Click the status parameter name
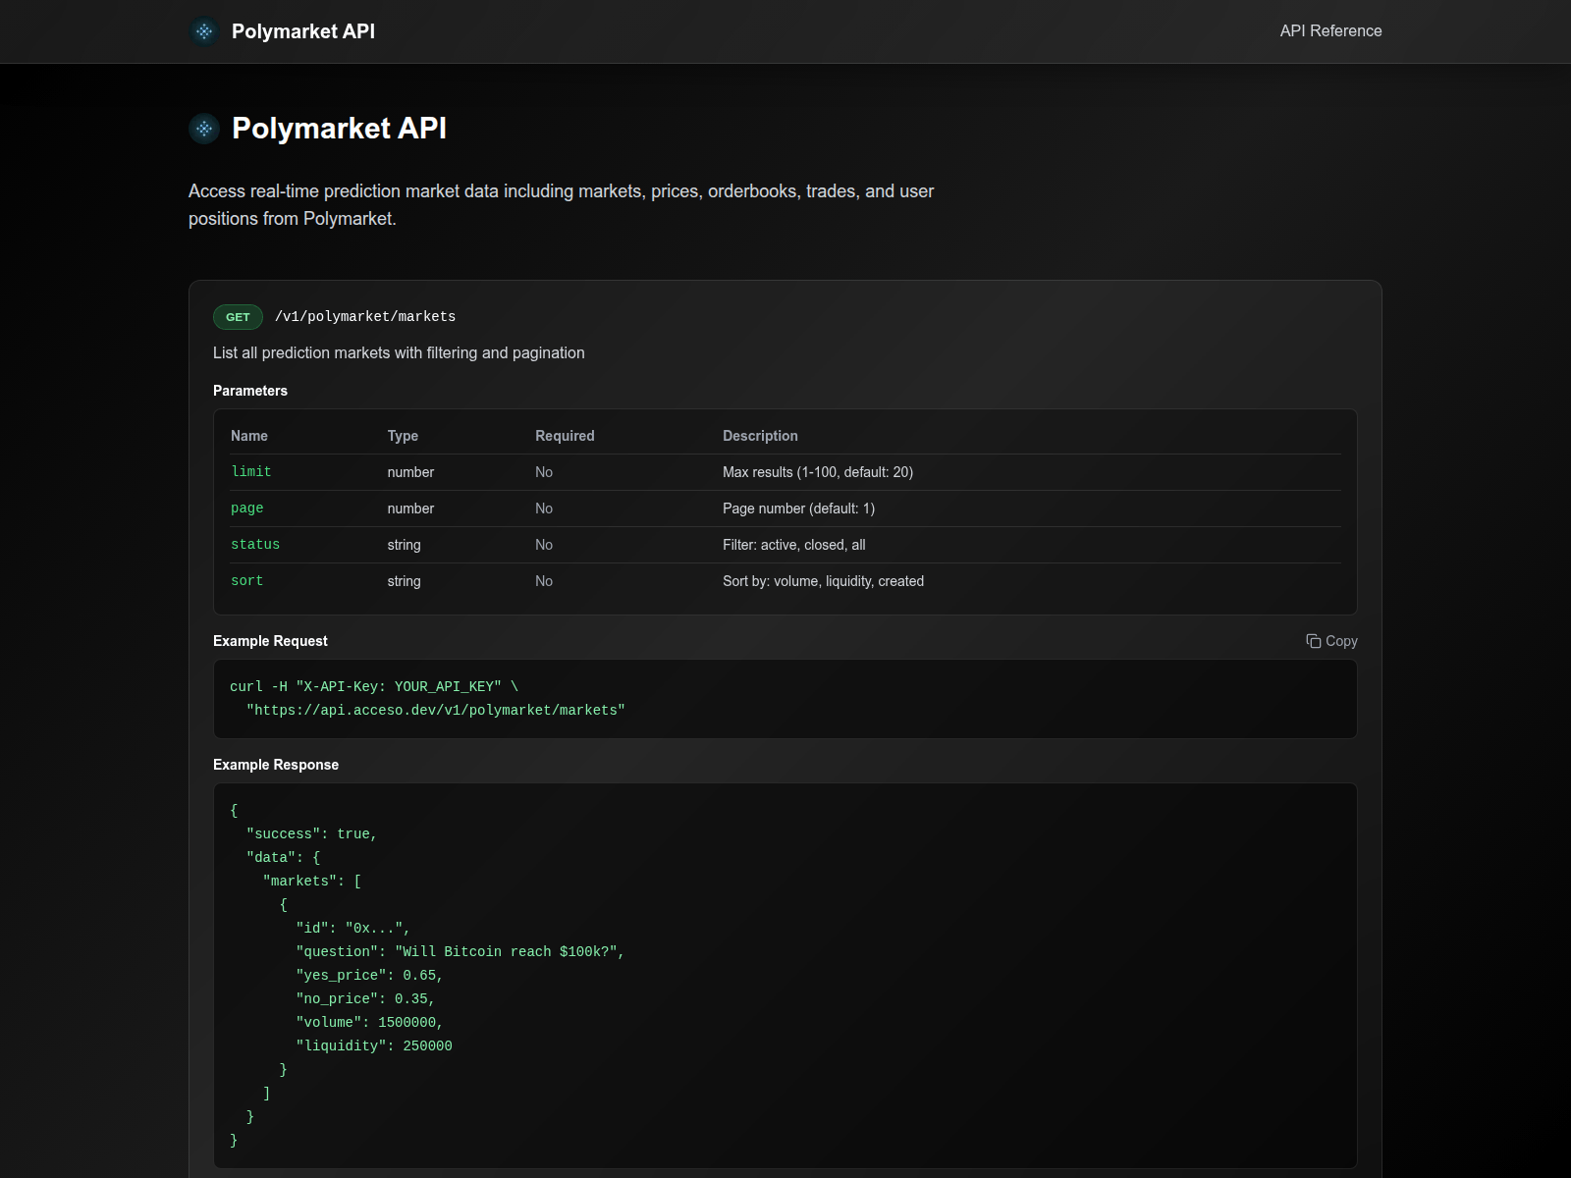The height and width of the screenshot is (1178, 1571). 255,545
